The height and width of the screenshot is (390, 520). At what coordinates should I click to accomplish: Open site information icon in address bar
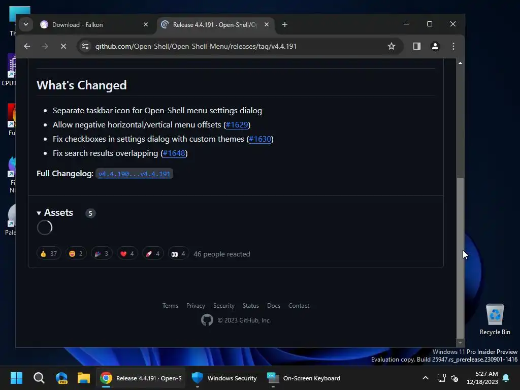coord(85,46)
